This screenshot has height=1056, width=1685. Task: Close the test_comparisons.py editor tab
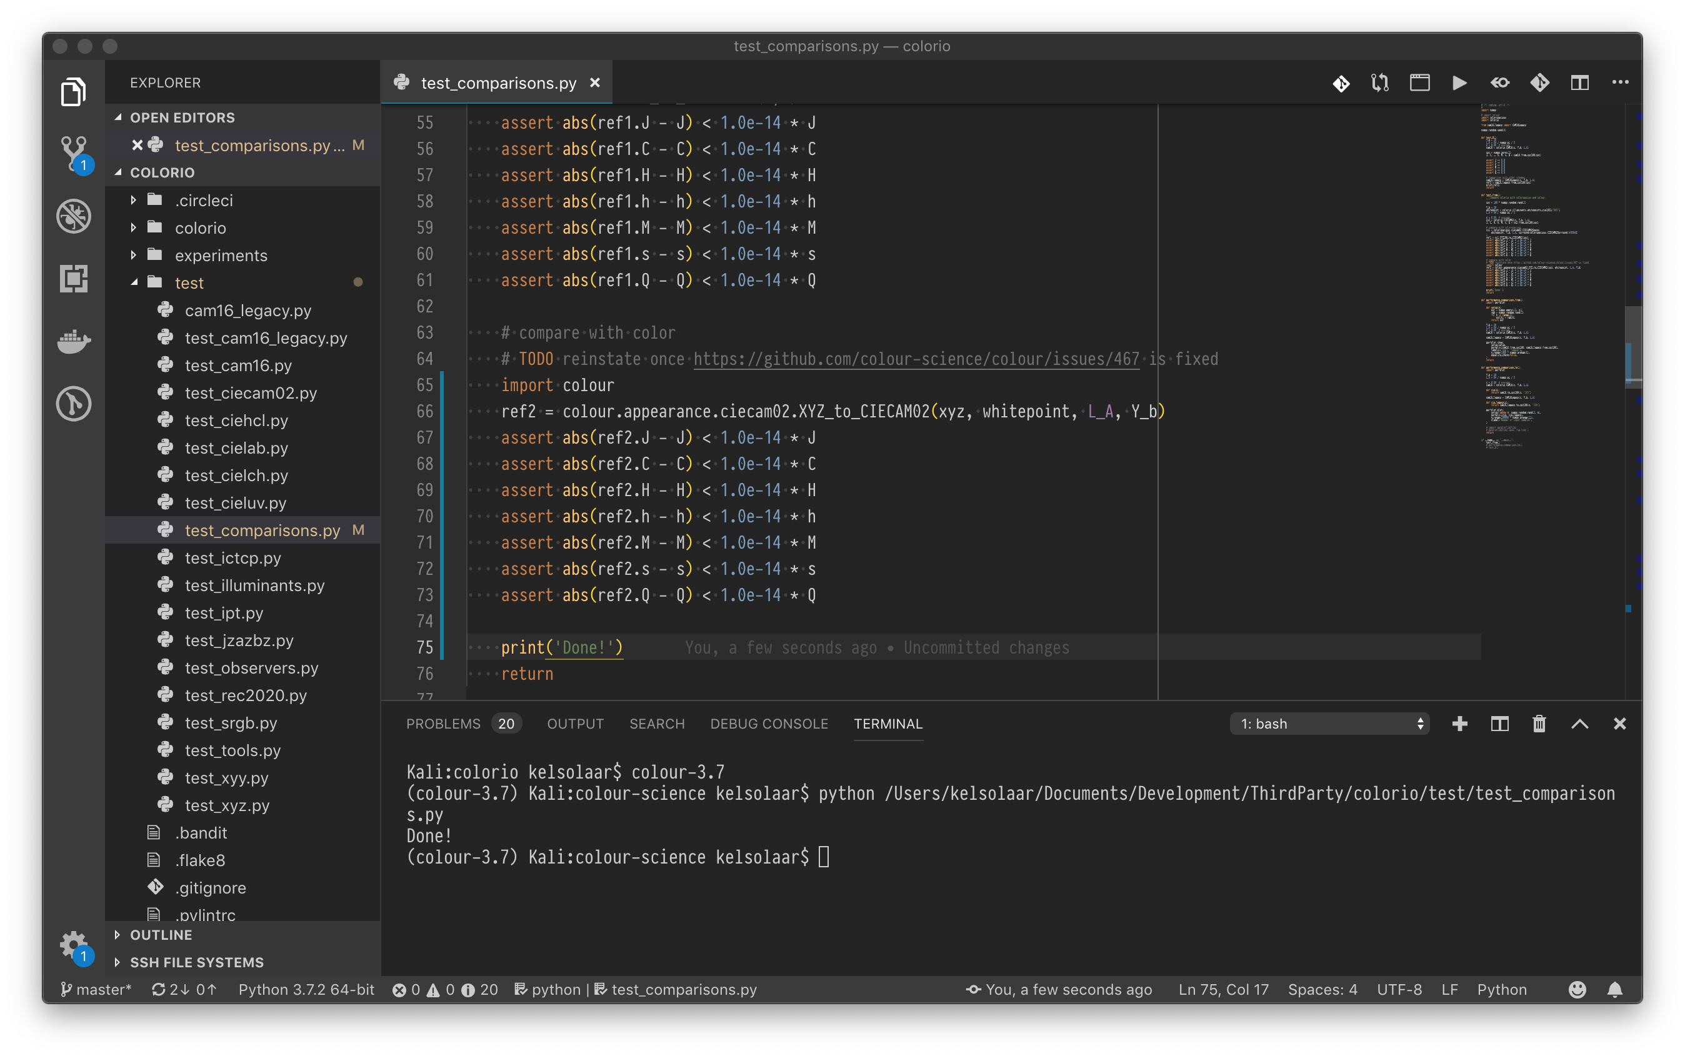(594, 82)
